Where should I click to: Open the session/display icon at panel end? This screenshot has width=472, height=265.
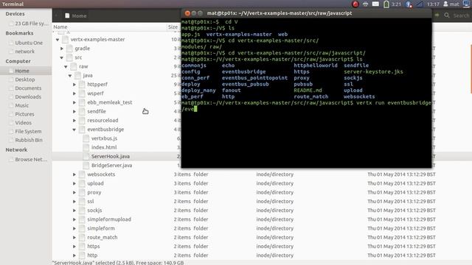tap(467, 4)
